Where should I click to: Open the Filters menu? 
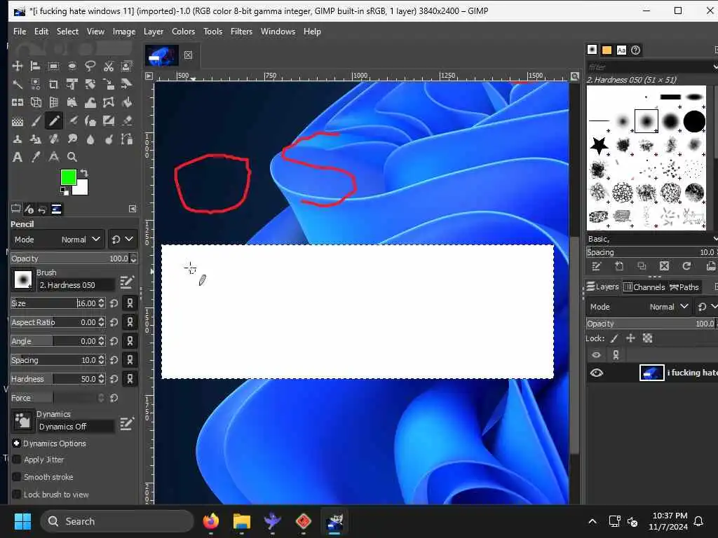(241, 31)
